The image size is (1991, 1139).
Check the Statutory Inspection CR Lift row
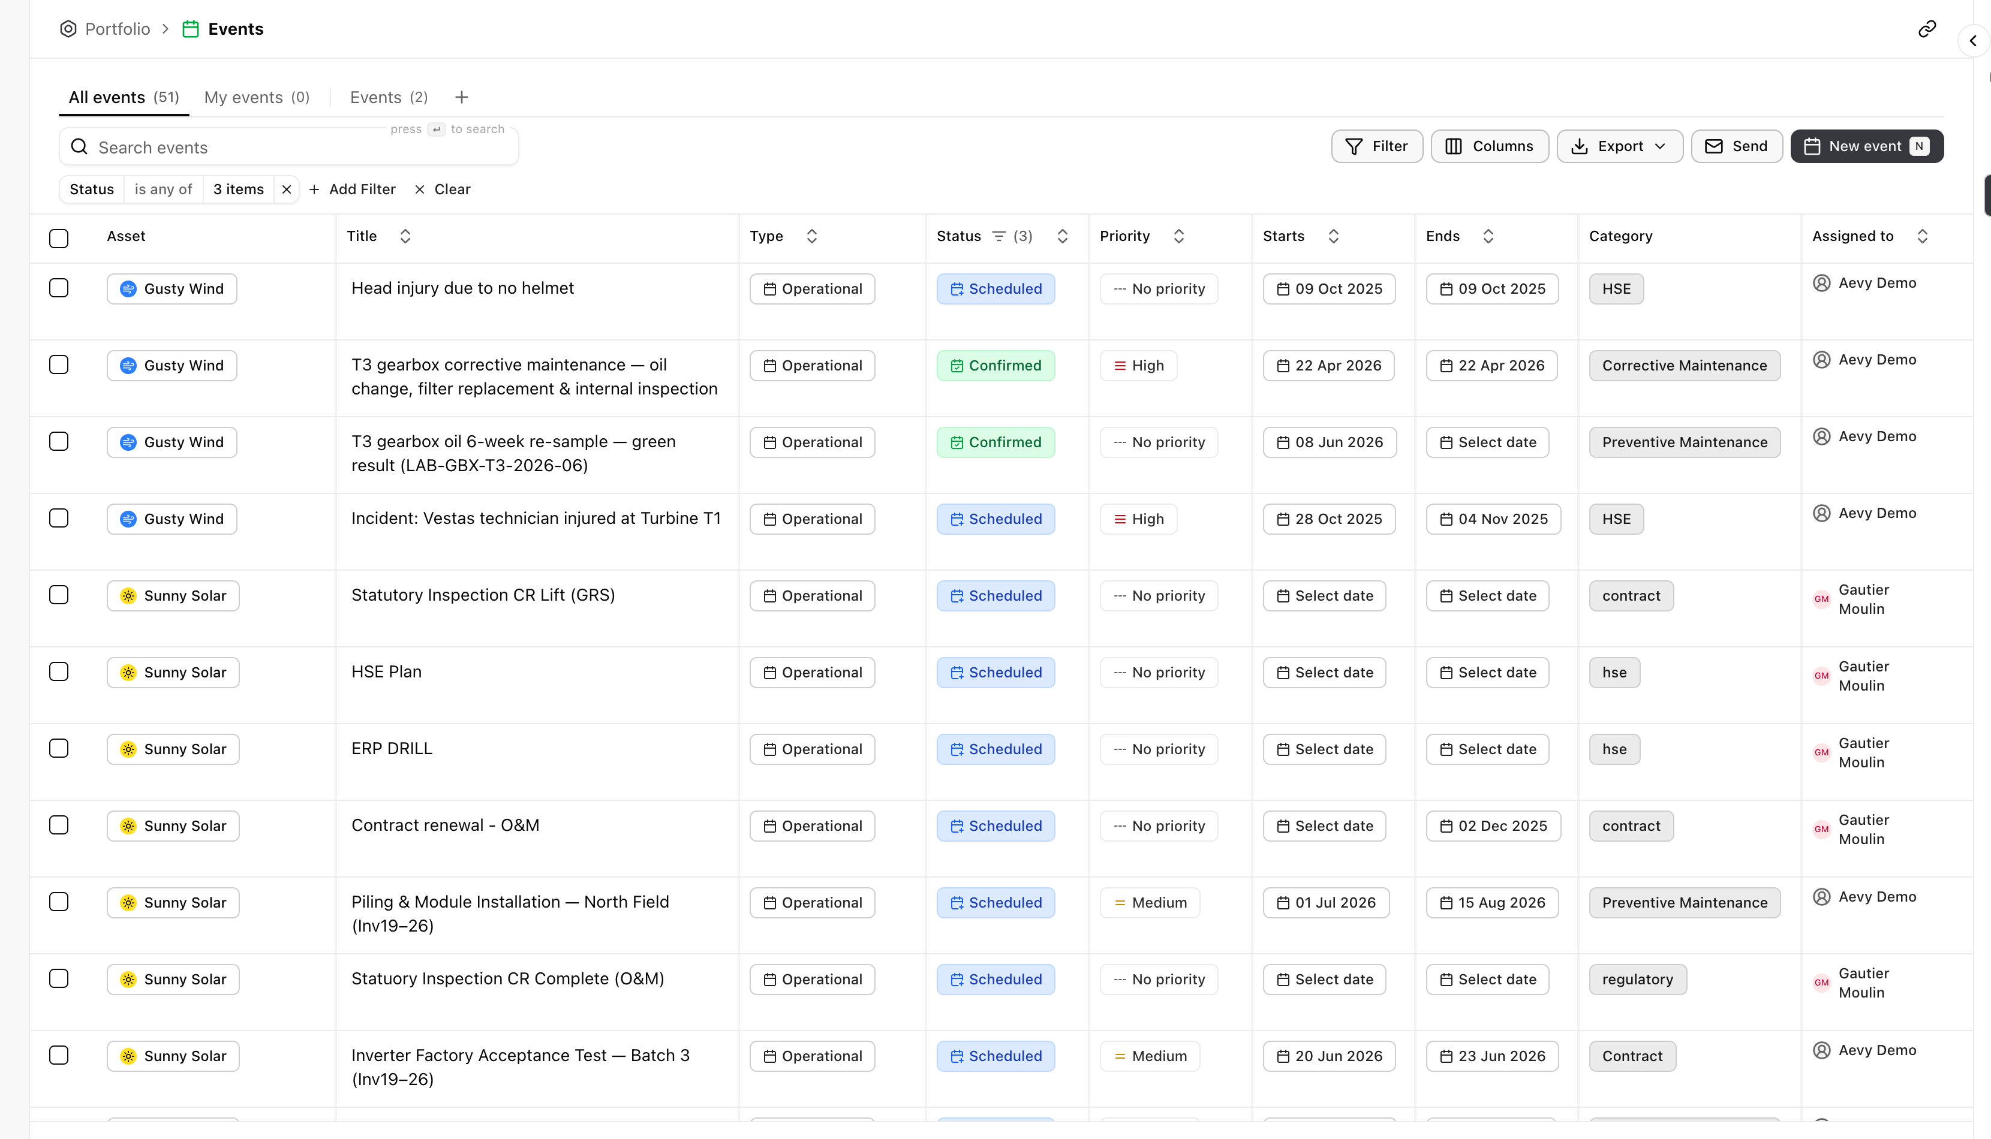[59, 595]
